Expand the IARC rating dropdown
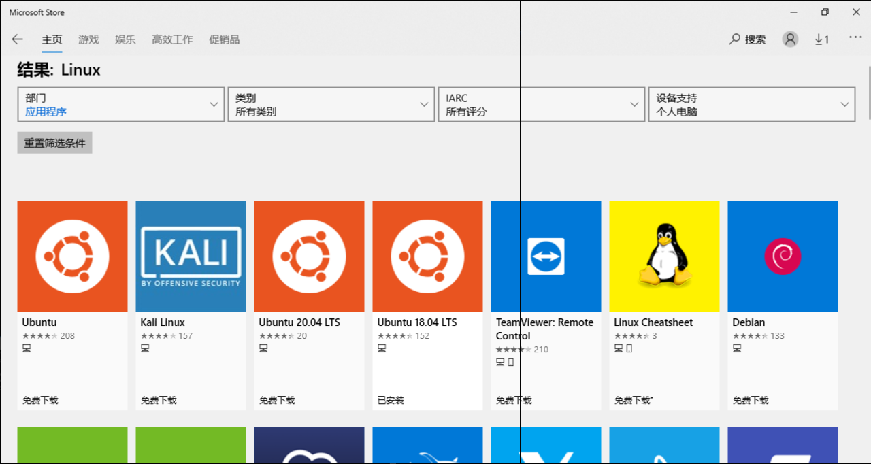Image resolution: width=871 pixels, height=464 pixels. point(542,105)
